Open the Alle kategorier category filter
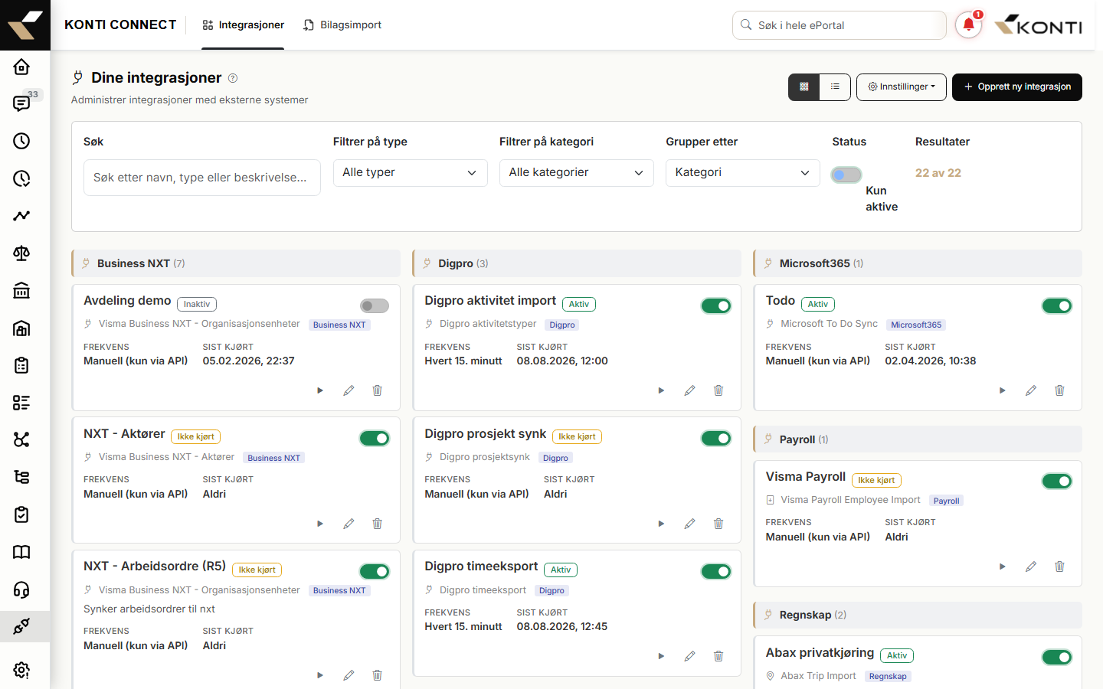Screen dimensions: 1103x689 click(577, 173)
